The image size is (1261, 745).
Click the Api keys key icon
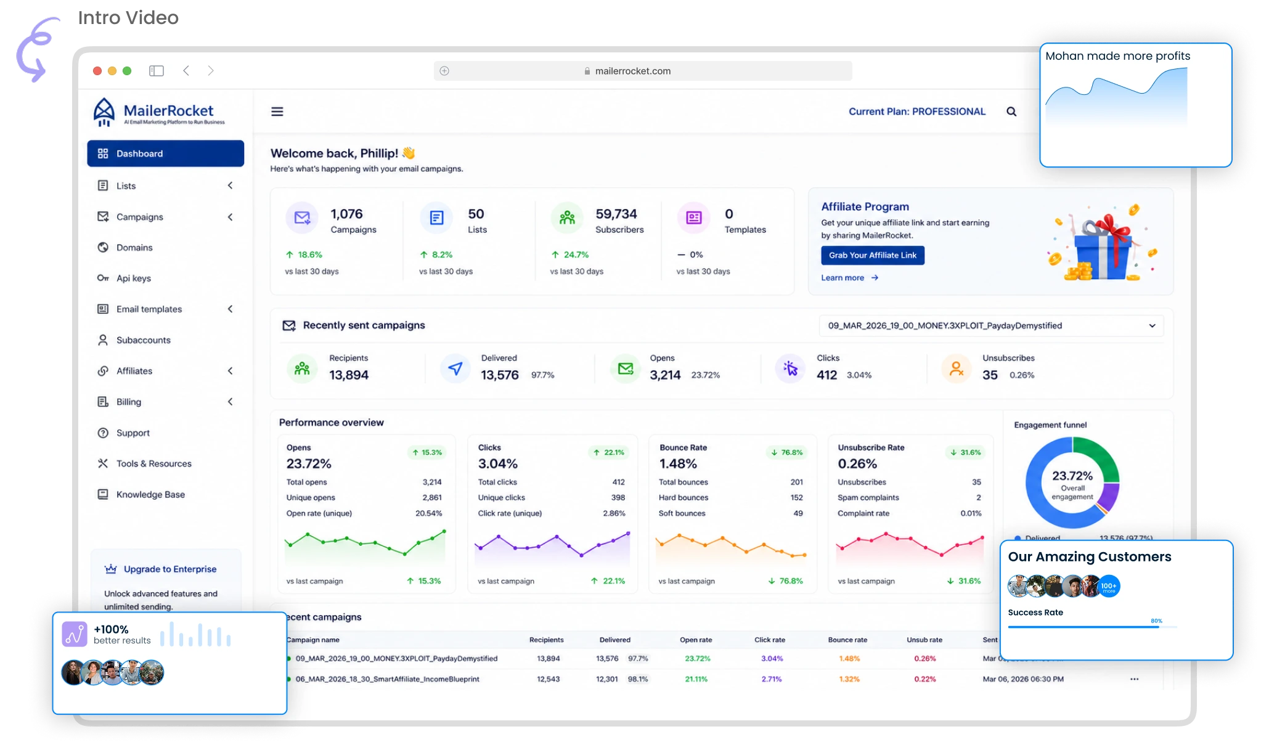103,278
